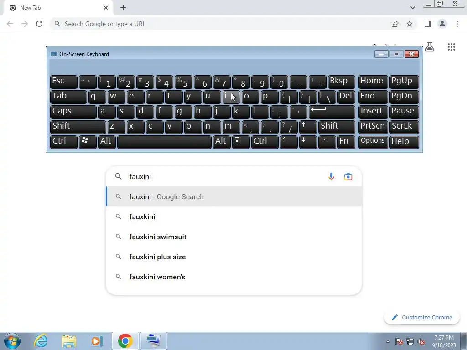Toggle the right Shift key
Image resolution: width=467 pixels, height=350 pixels.
337,127
